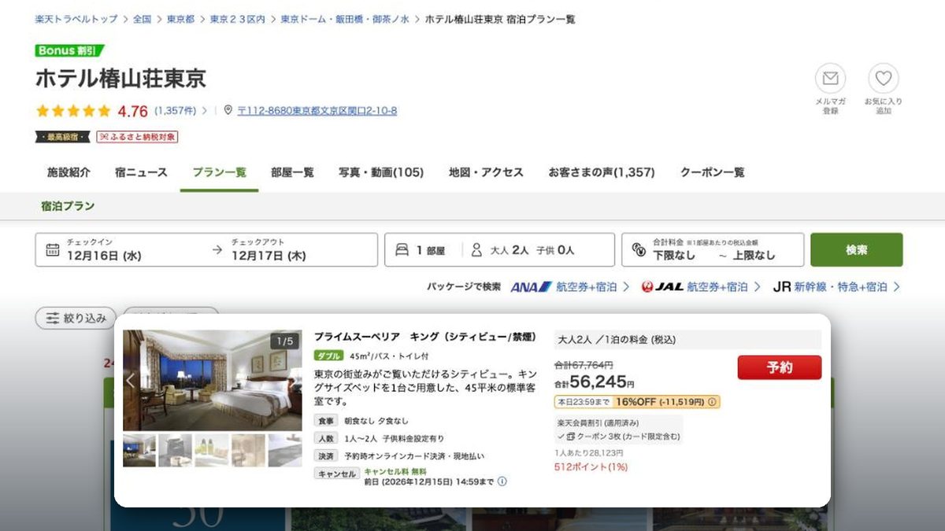
Task: Click the ふるさと納税対象 badge
Action: (138, 137)
